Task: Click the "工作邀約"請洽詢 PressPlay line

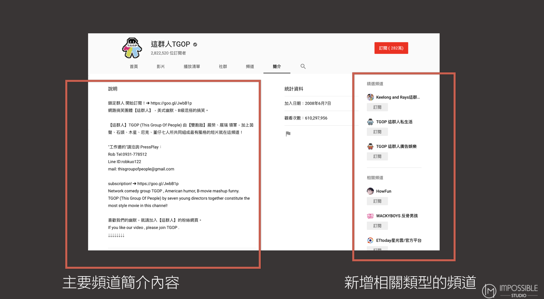Action: point(135,147)
